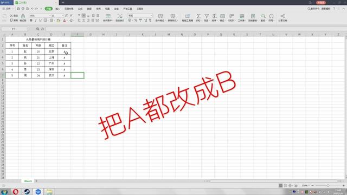Screen dimensions: 347x195
Task: Open the Formulas ribbon tab
Action: pos(80,9)
